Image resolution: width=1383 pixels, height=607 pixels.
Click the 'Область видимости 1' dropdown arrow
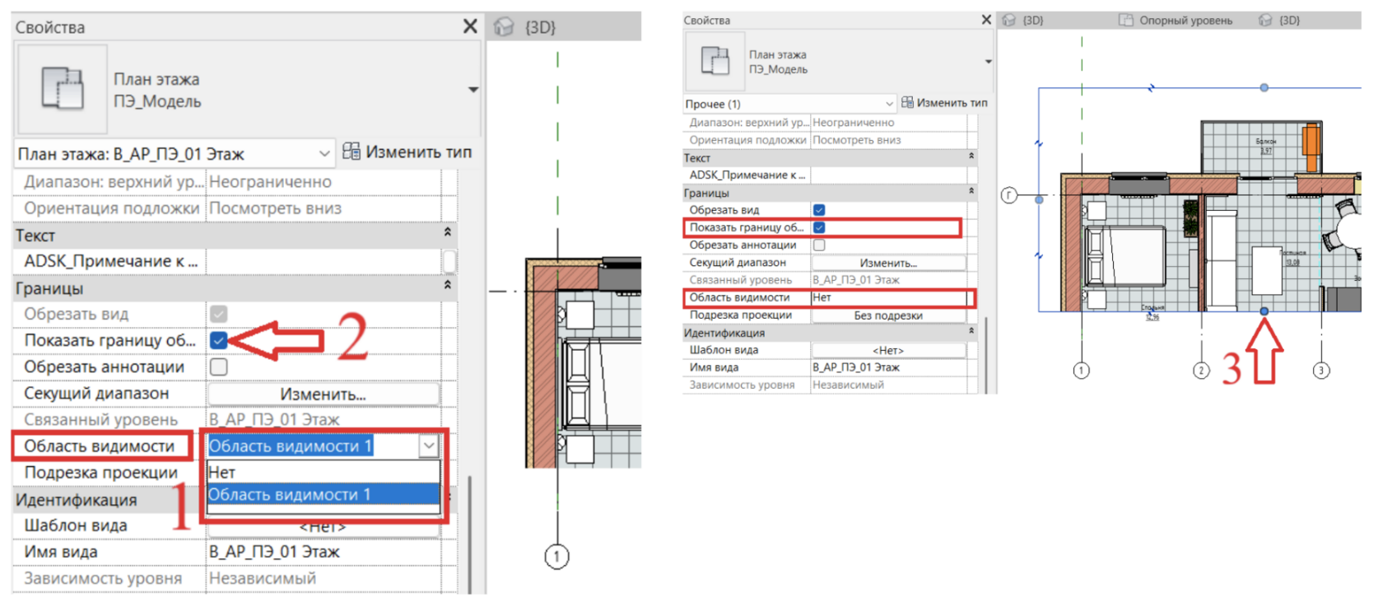(429, 446)
